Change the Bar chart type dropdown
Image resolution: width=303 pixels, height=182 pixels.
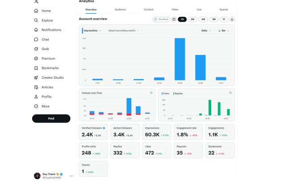coord(224,31)
